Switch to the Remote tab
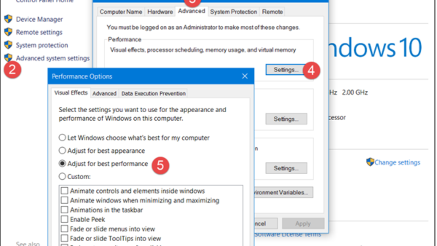Image resolution: width=437 pixels, height=246 pixels. point(272,12)
